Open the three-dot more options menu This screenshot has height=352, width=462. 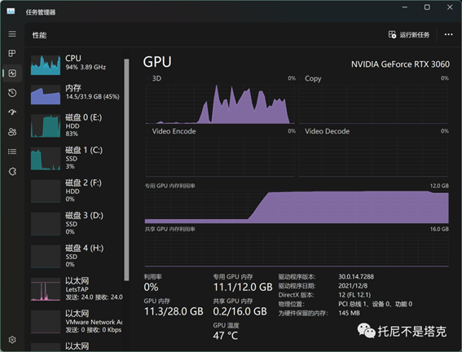click(x=448, y=34)
